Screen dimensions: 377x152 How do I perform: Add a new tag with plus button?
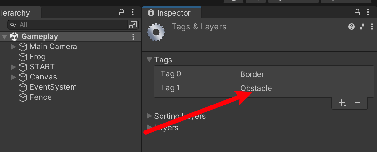pos(342,103)
